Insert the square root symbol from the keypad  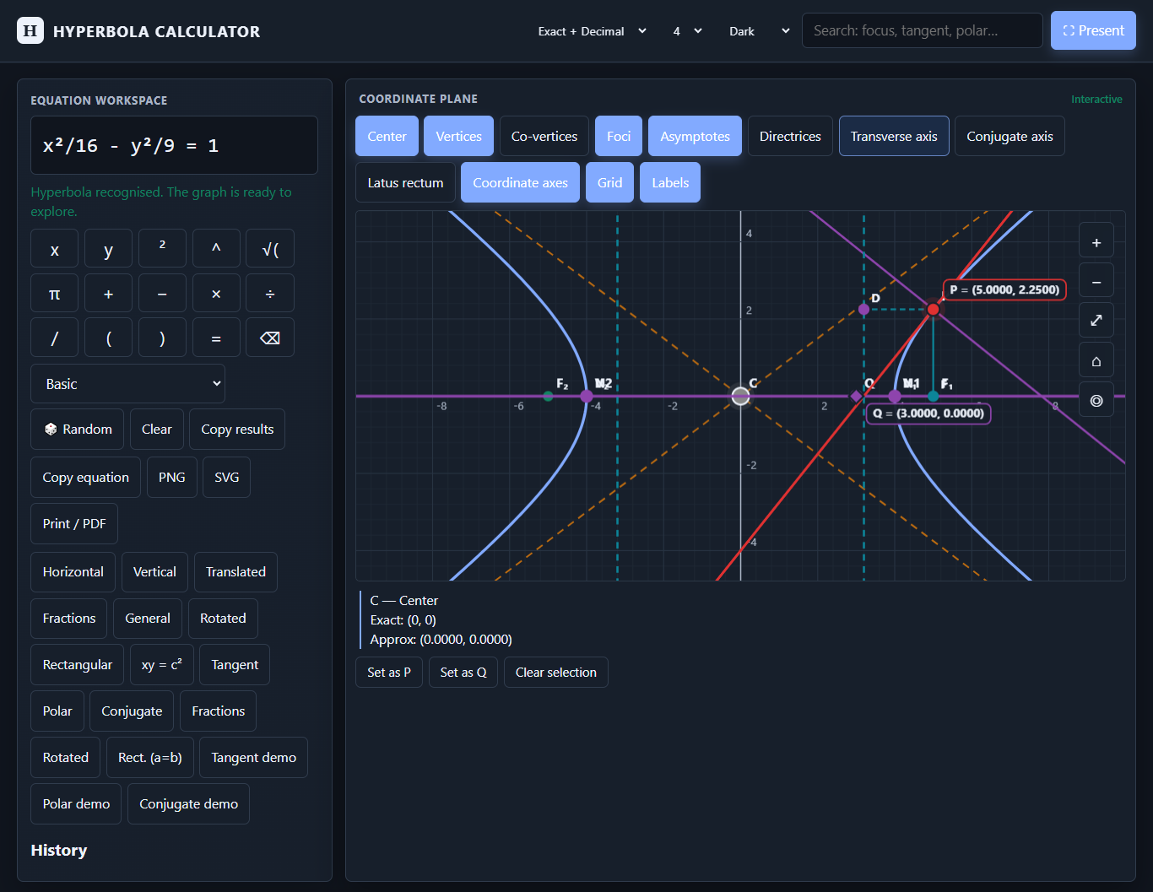(270, 249)
